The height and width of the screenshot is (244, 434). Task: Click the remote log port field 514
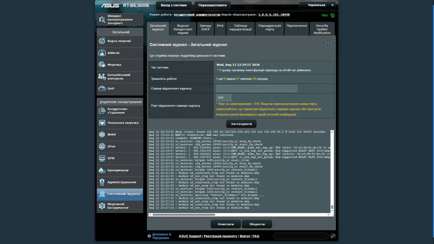click(224, 98)
